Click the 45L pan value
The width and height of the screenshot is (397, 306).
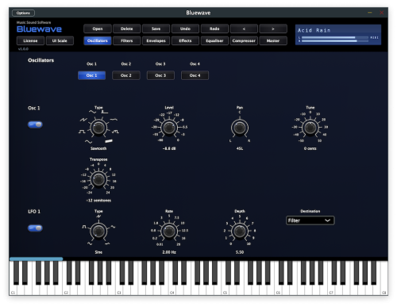pyautogui.click(x=240, y=148)
